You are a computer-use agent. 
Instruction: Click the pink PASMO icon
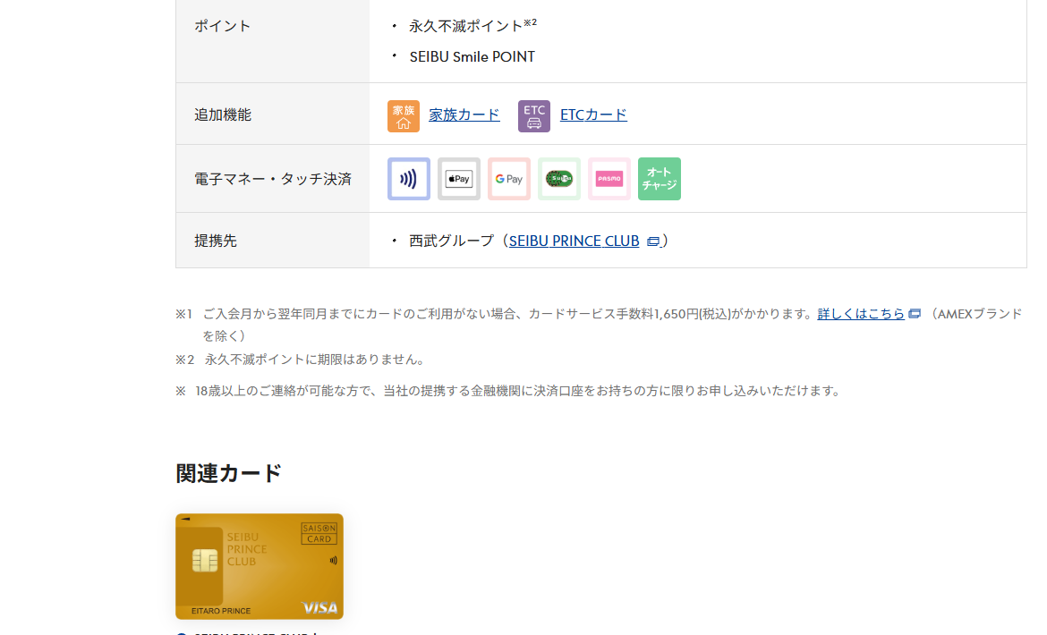pos(609,179)
